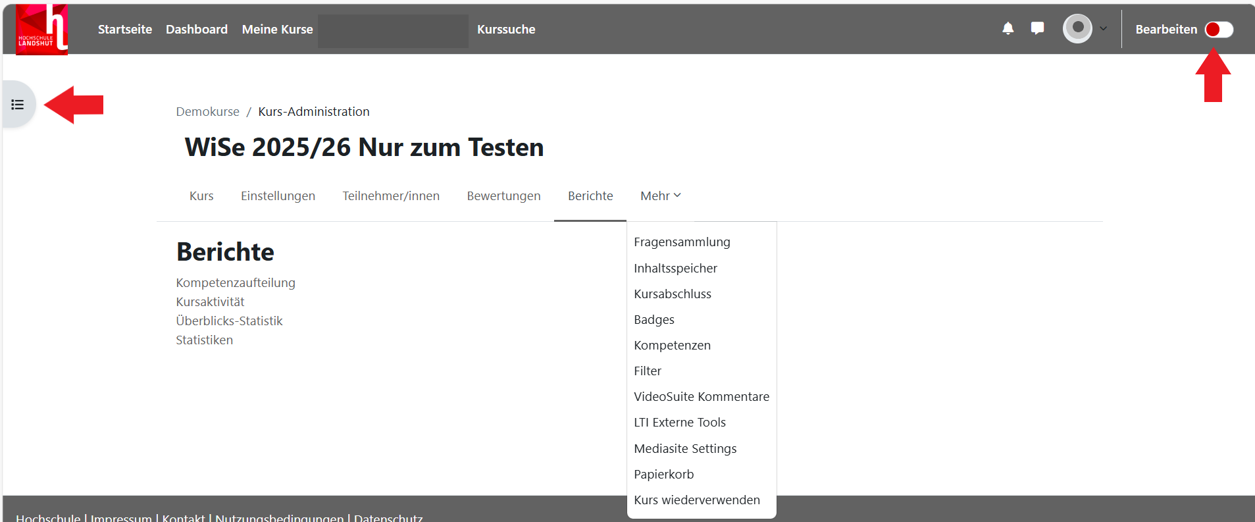Open the Teilnehmer/innen tab
This screenshot has height=522, width=1255.
391,196
